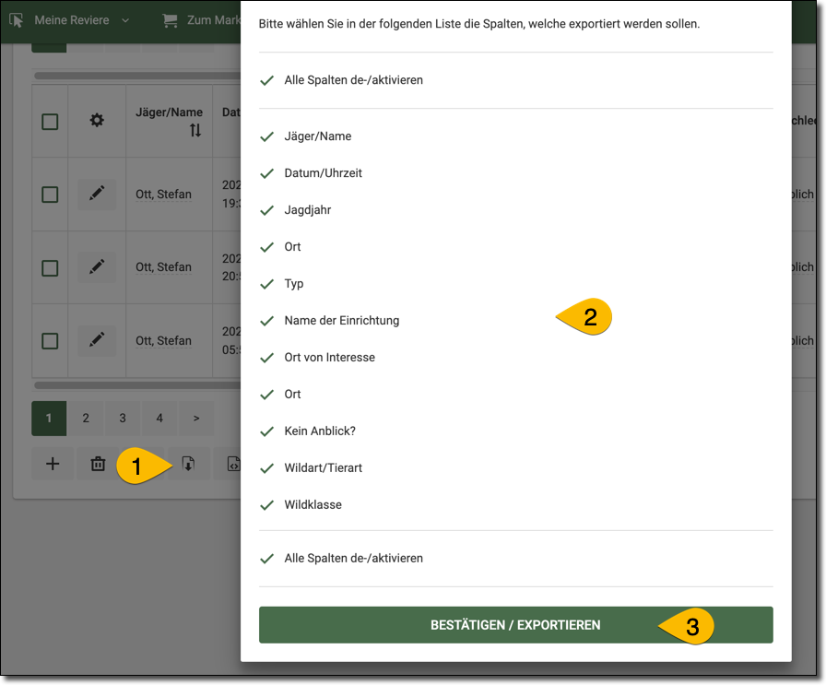
Task: Click the pencil edit icon in first row
Action: [x=97, y=194]
